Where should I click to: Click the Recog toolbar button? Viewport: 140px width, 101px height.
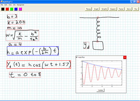(x=88, y=9)
